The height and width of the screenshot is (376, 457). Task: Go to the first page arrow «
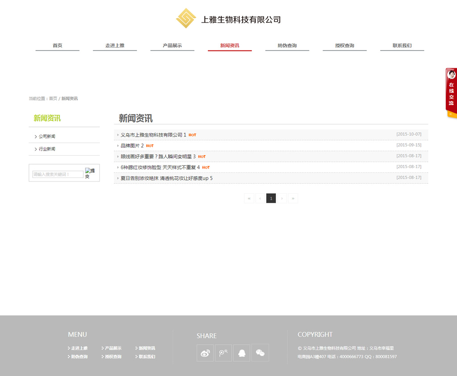point(249,199)
